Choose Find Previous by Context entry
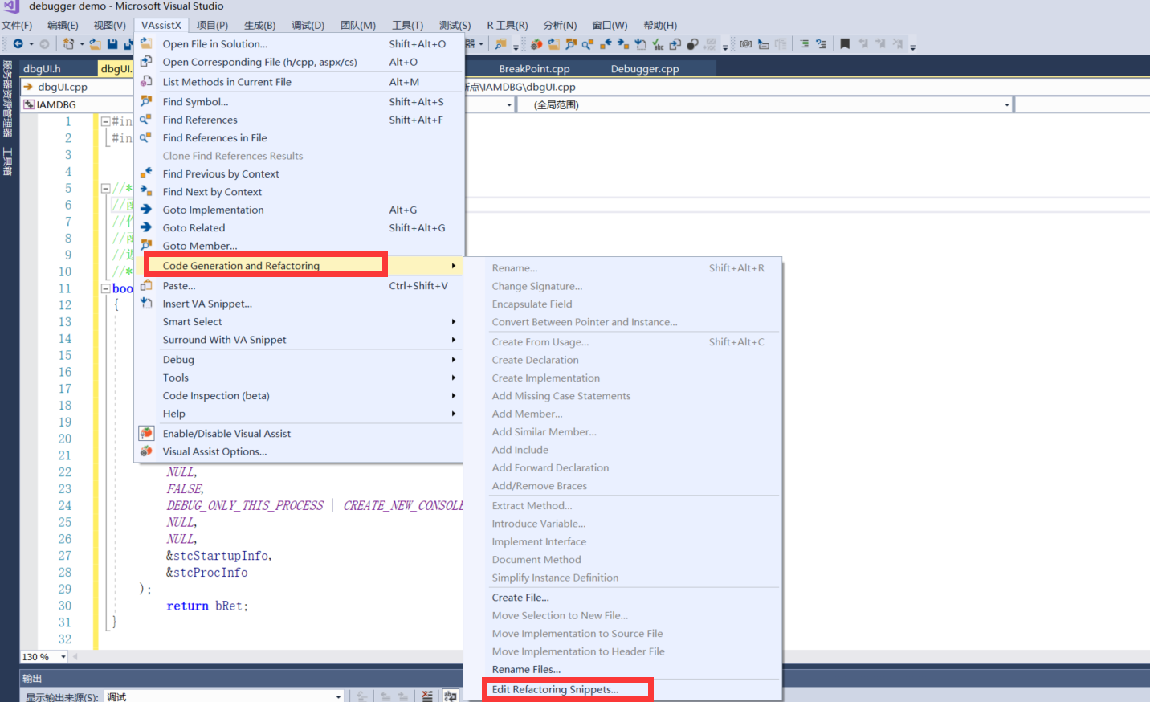This screenshot has height=702, width=1150. tap(299, 173)
